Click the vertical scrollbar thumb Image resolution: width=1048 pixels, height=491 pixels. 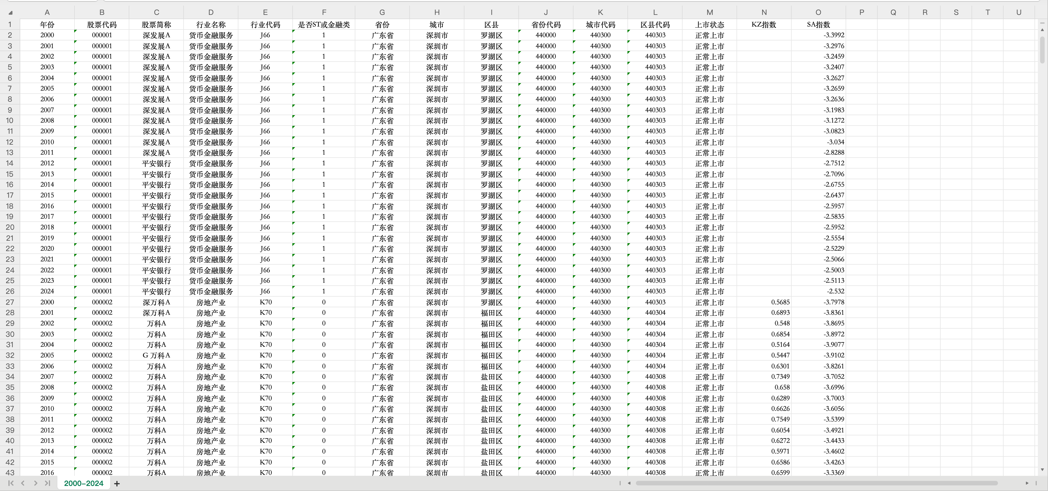(x=1042, y=50)
